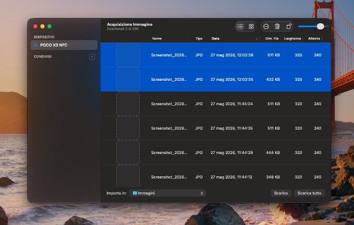Switch to list view
The width and height of the screenshot is (354, 225).
[240, 27]
